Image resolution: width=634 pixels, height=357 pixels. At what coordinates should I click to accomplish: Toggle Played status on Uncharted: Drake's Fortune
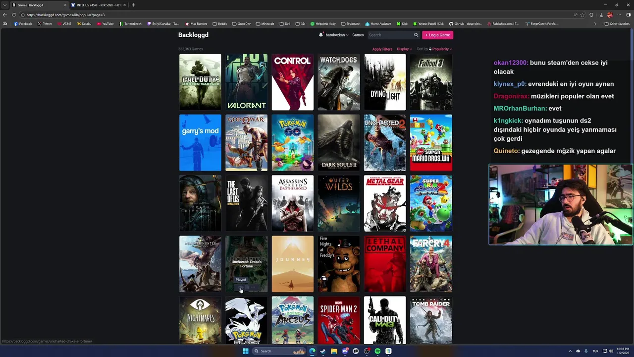pos(241,288)
